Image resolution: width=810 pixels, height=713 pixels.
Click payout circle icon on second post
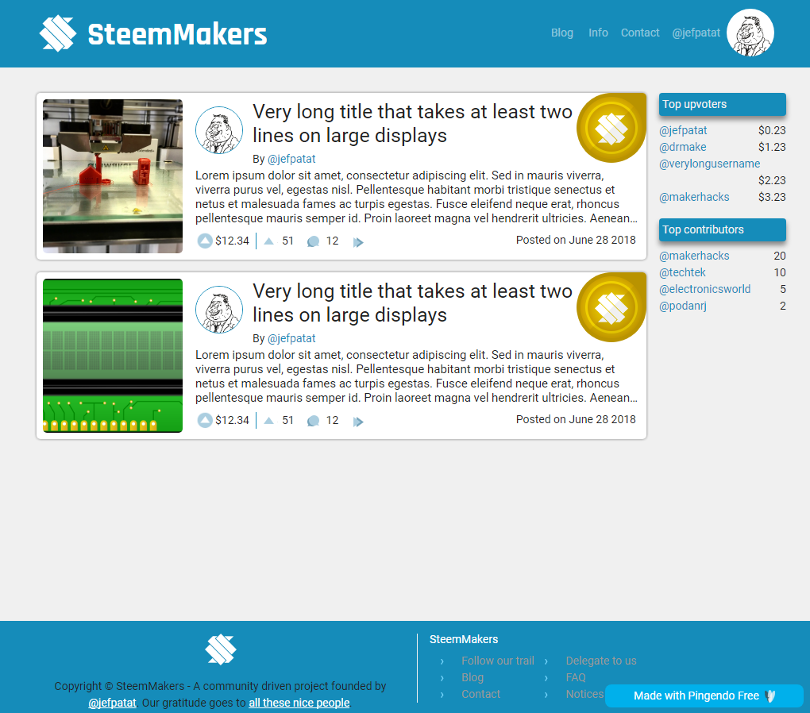pos(205,420)
